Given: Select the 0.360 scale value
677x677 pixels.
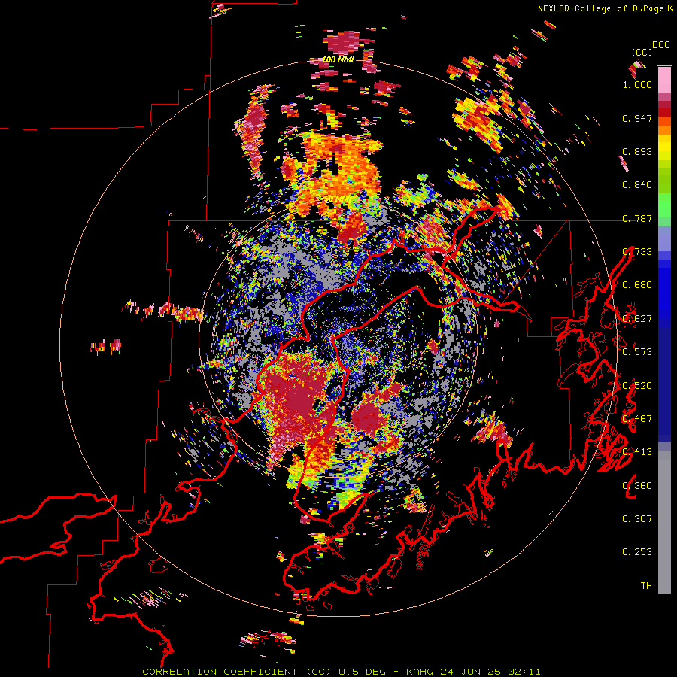Looking at the screenshot, I should (637, 485).
